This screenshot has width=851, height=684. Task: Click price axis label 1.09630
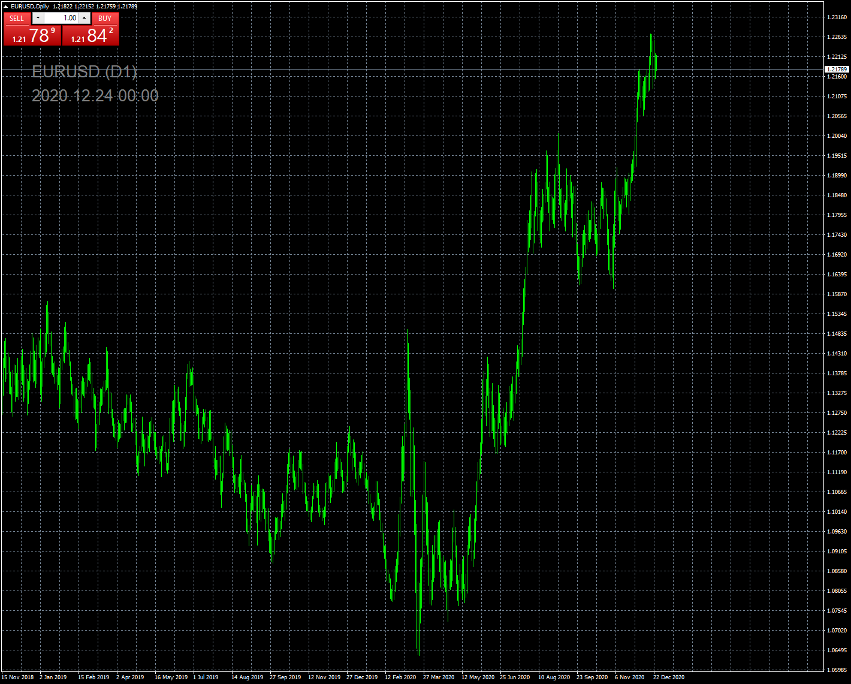[x=837, y=532]
